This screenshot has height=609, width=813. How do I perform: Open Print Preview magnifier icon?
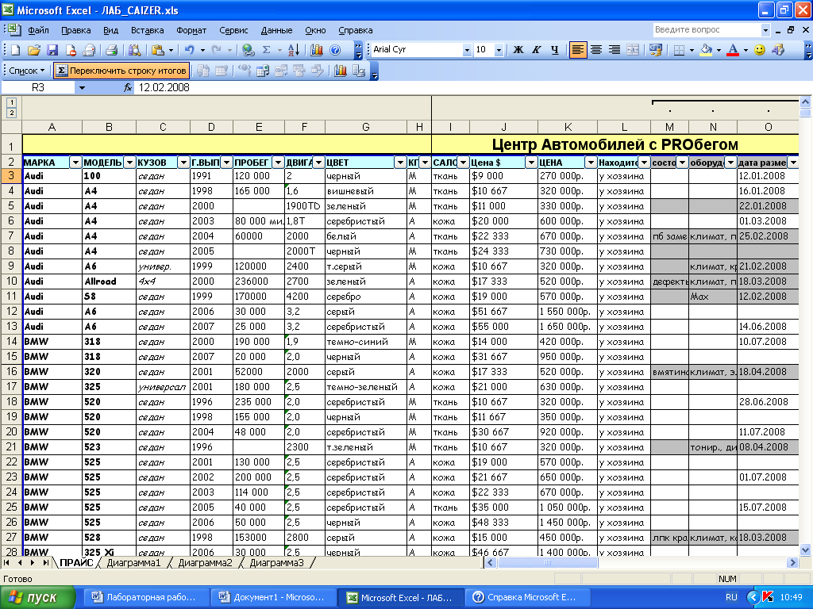(x=134, y=50)
